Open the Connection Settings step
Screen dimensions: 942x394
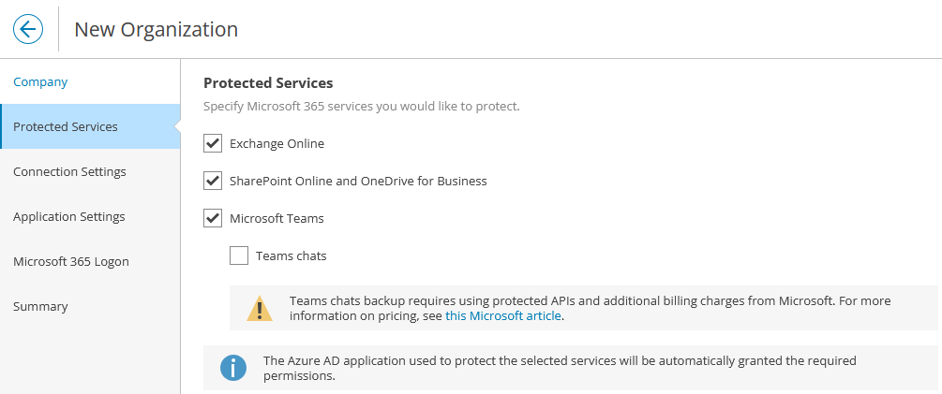(90, 171)
